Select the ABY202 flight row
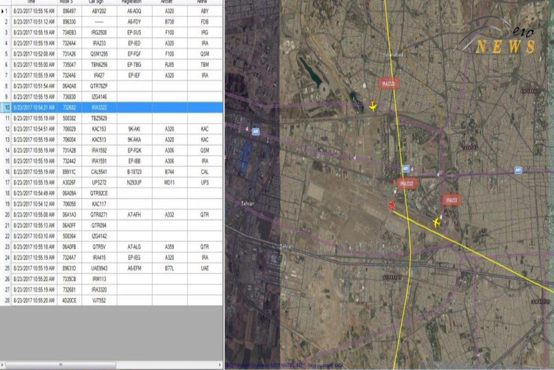This screenshot has height=370, width=554. coord(111,11)
